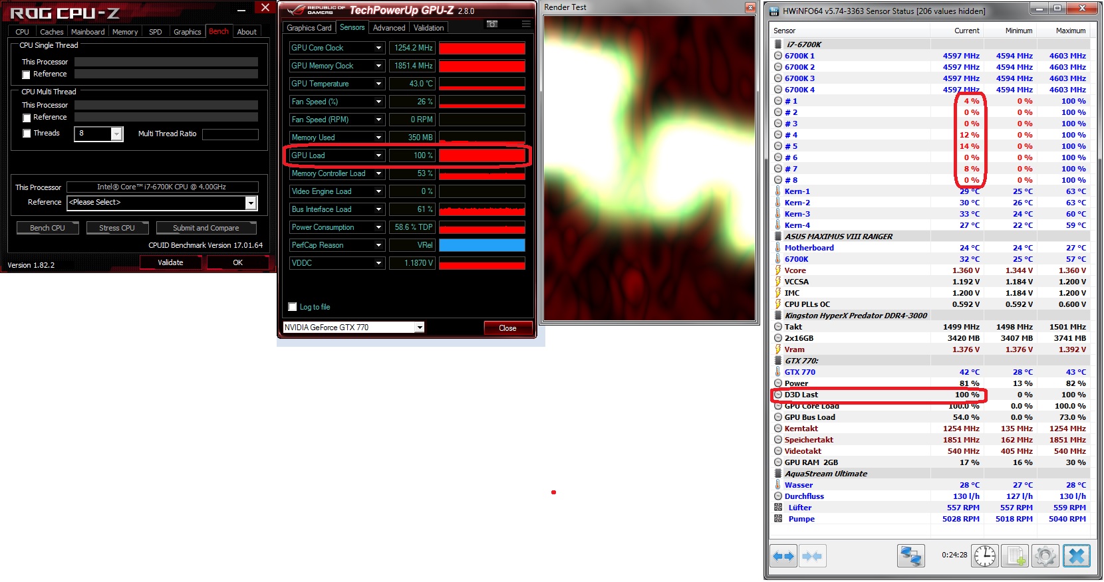Click HWiNFO network monitors icon
This screenshot has width=1104, height=582.
[x=911, y=556]
